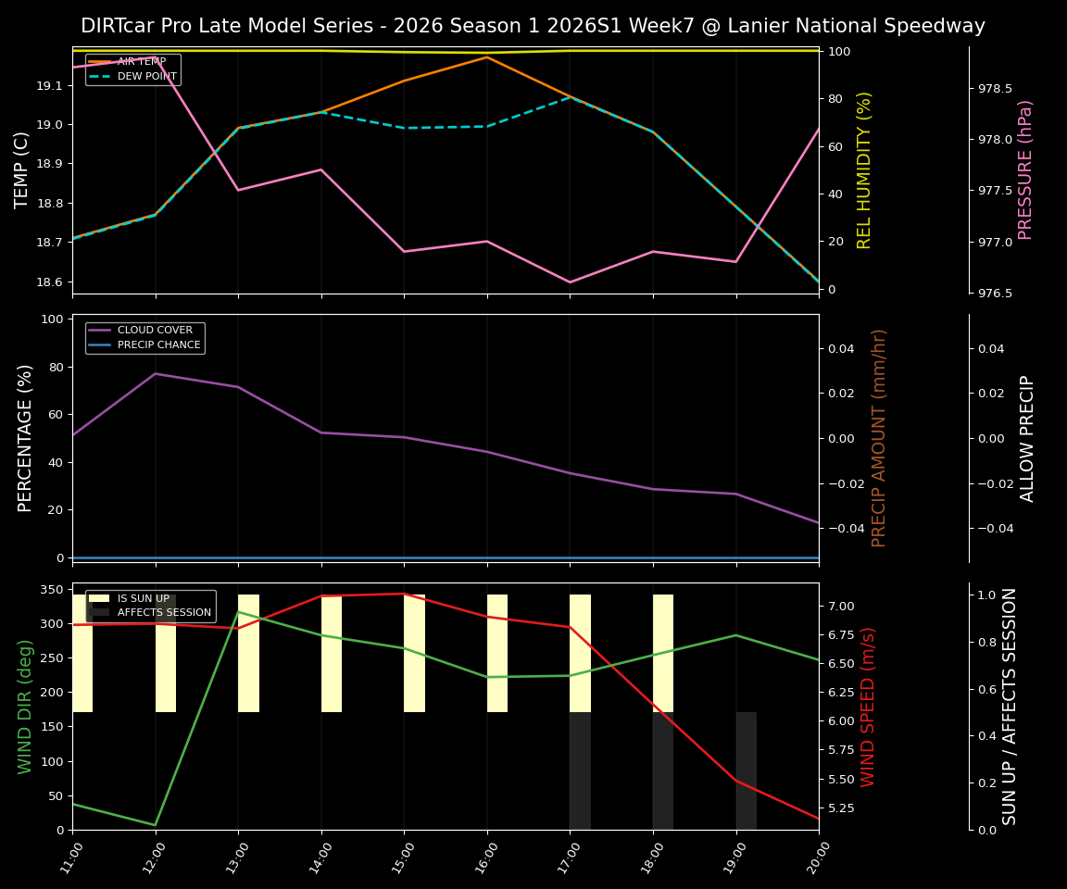
Task: Click the red WIND SPEED line at its maximum
Action: point(402,594)
